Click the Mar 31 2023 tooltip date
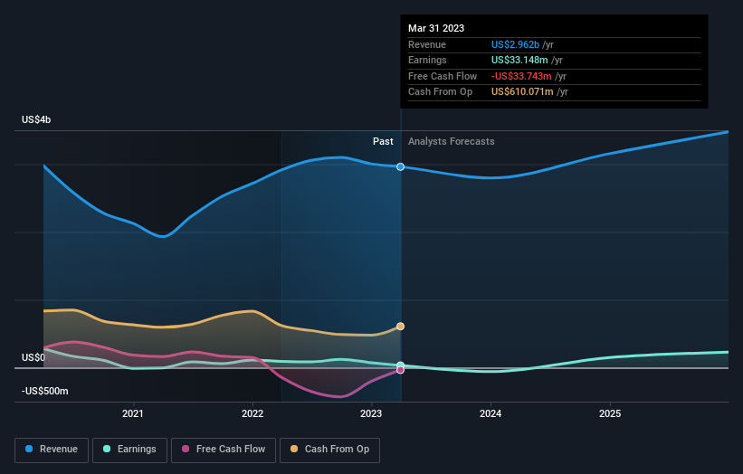743x474 pixels. coord(436,28)
